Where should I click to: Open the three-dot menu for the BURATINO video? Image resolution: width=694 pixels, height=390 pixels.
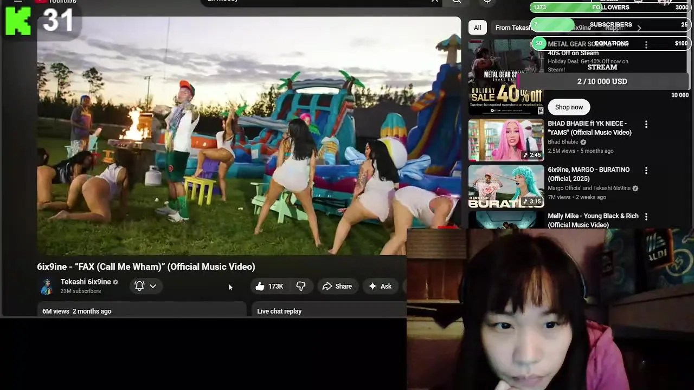tap(646, 171)
